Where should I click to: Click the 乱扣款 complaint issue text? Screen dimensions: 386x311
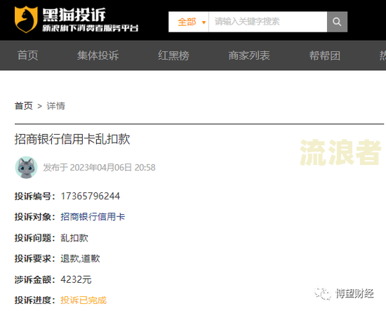click(x=74, y=238)
